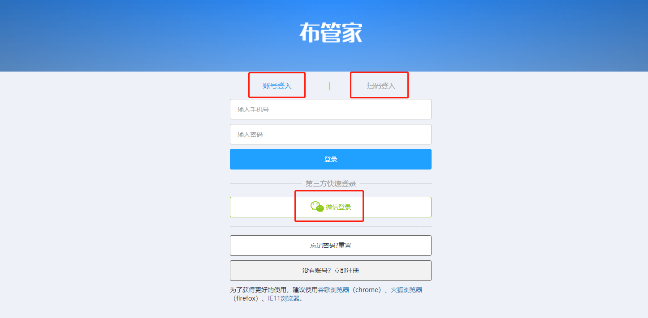Open the IE11浏览器 link
The height and width of the screenshot is (318, 648).
(284, 298)
